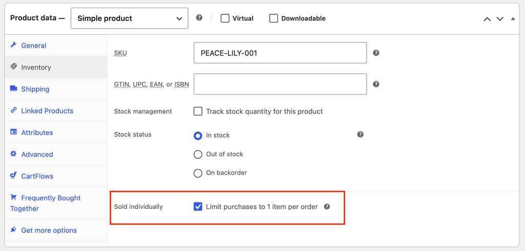
Task: Open the General tab
Action: 56,46
